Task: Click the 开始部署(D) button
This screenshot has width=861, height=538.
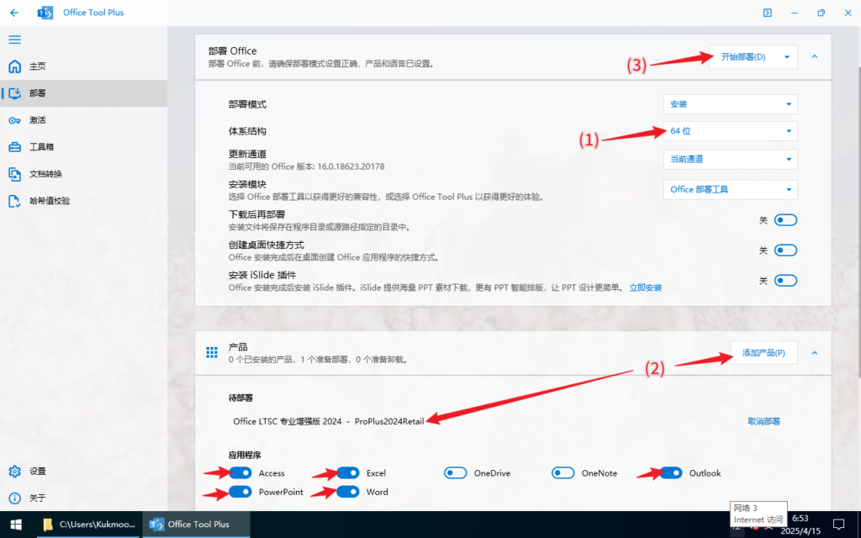Action: (743, 57)
